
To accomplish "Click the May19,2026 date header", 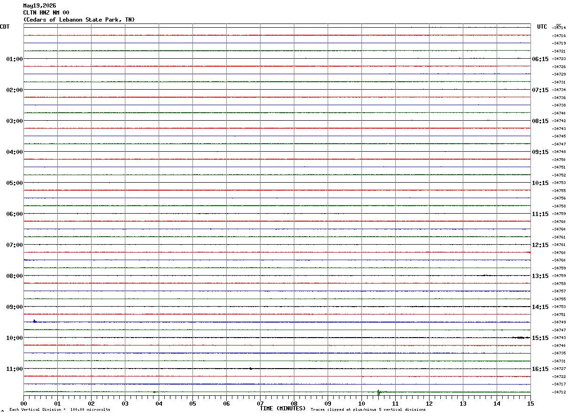I will click(39, 6).
